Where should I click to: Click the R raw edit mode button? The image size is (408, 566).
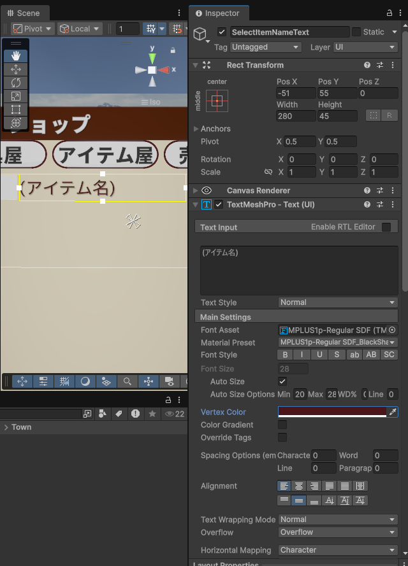(389, 116)
